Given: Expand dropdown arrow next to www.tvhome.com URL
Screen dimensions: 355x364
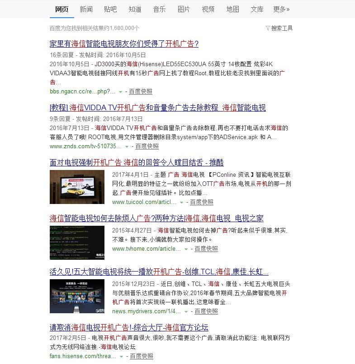Looking at the screenshot, I should pyautogui.click(x=186, y=249).
